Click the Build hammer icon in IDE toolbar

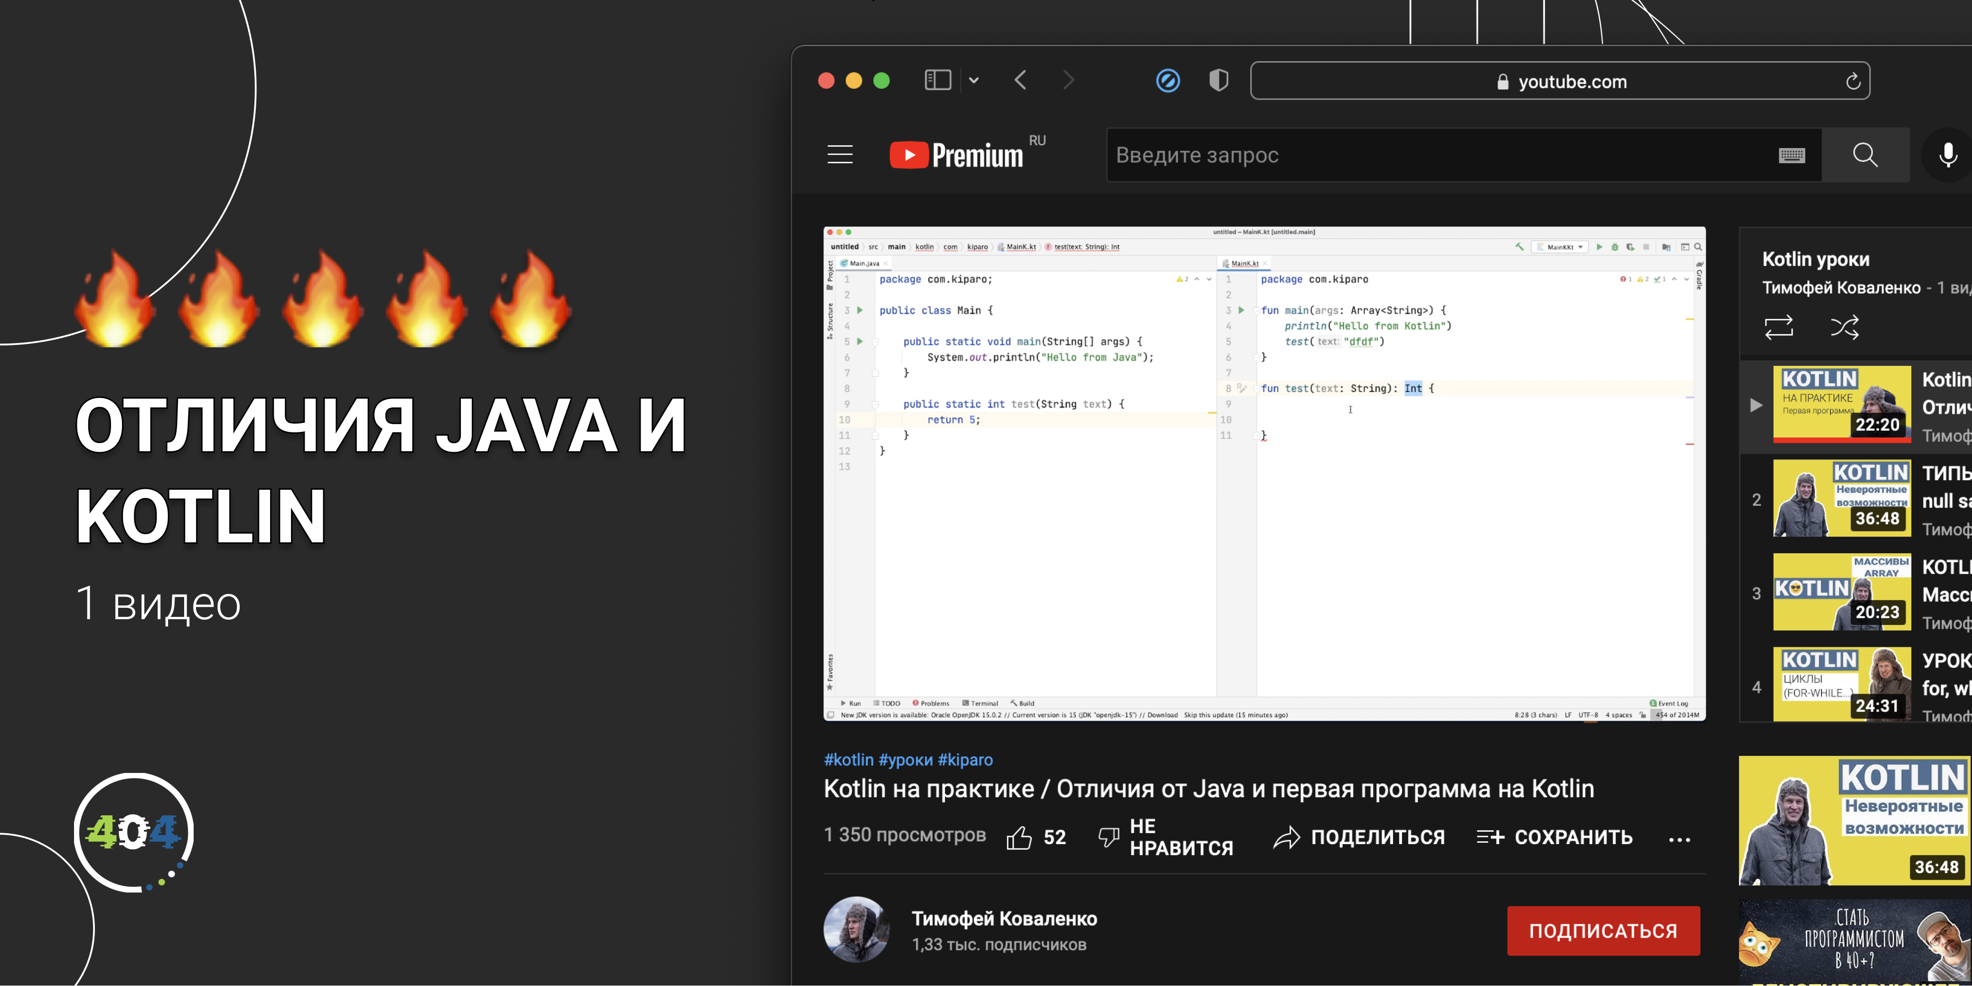click(x=1519, y=247)
